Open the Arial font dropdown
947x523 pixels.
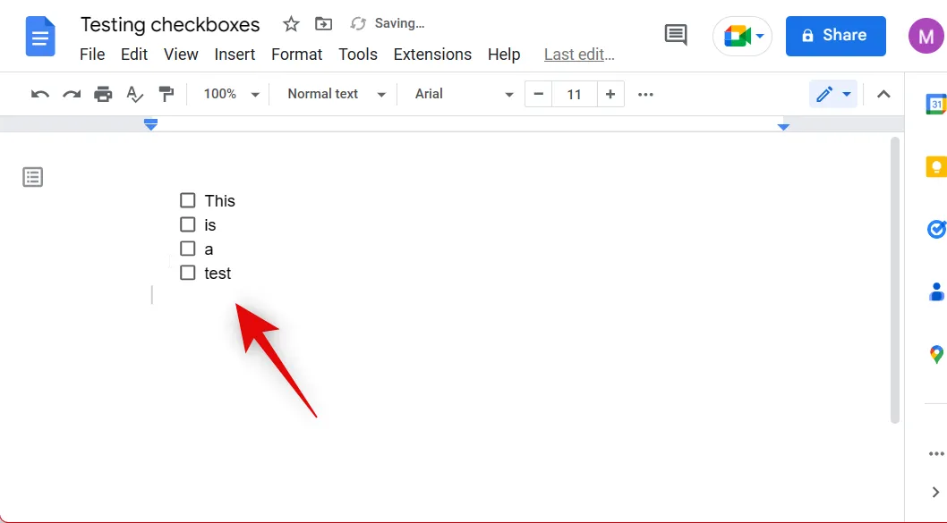tap(464, 94)
